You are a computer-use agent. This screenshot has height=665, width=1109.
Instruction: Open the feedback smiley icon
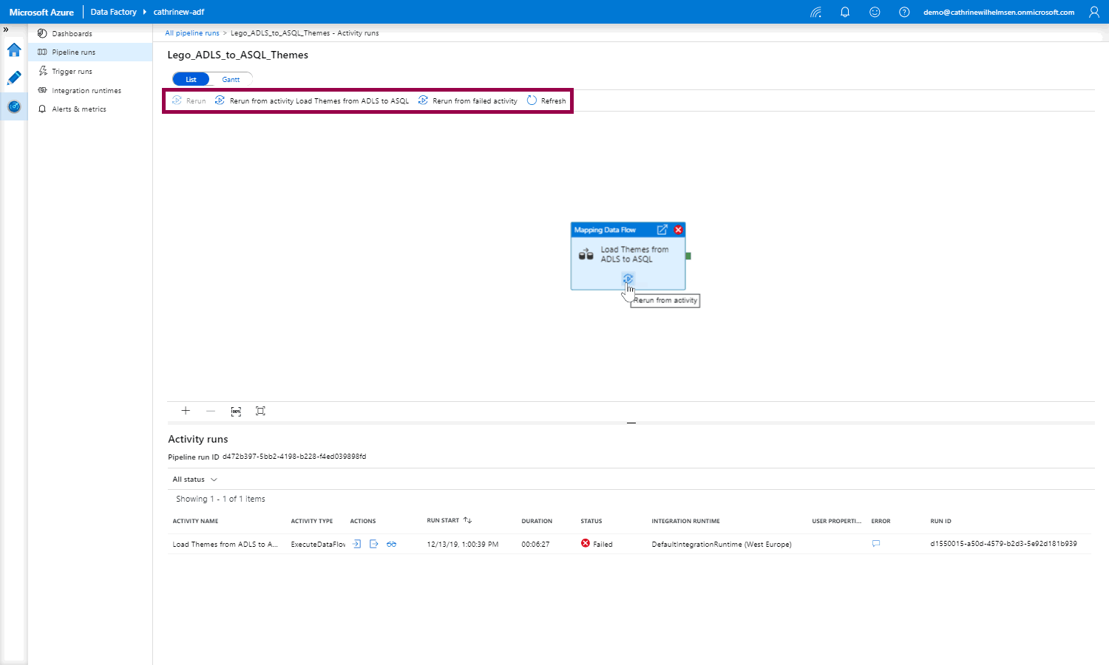pos(875,12)
